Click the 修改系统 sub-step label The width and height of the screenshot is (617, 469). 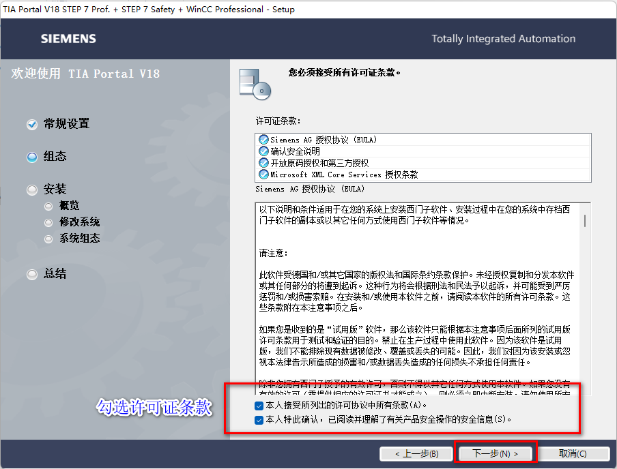click(x=79, y=222)
